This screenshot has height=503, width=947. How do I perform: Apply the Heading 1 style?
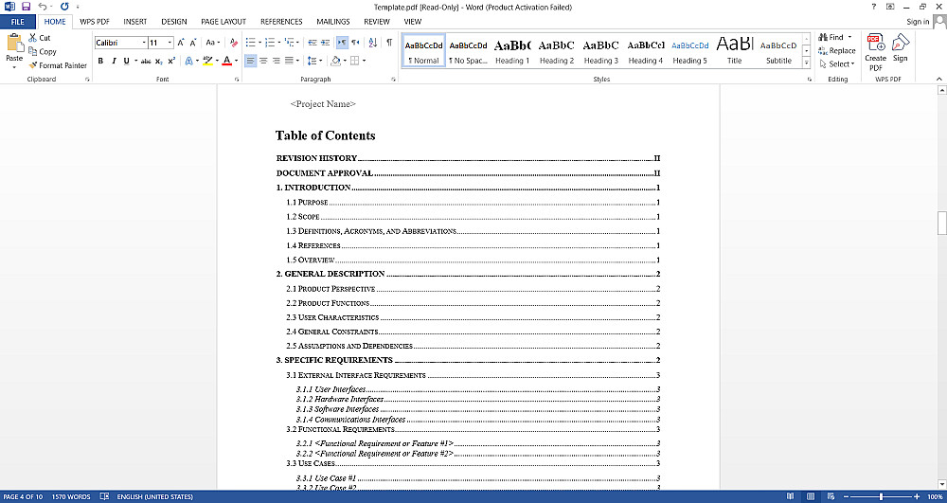tap(512, 51)
